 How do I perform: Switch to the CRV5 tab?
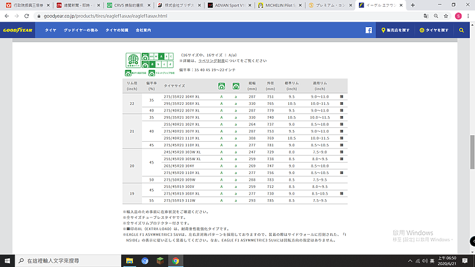(x=128, y=5)
